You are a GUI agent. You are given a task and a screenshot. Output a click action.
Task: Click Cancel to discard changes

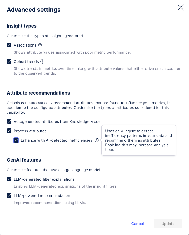(x=137, y=224)
